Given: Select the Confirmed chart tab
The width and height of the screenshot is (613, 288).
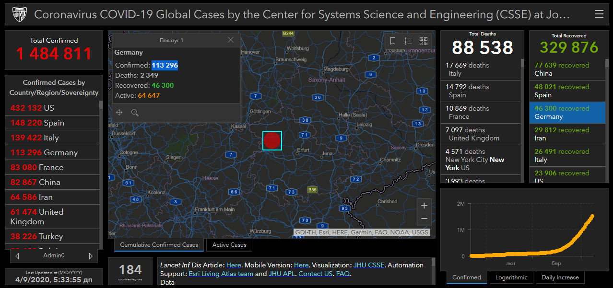Looking at the screenshot, I should click(467, 277).
